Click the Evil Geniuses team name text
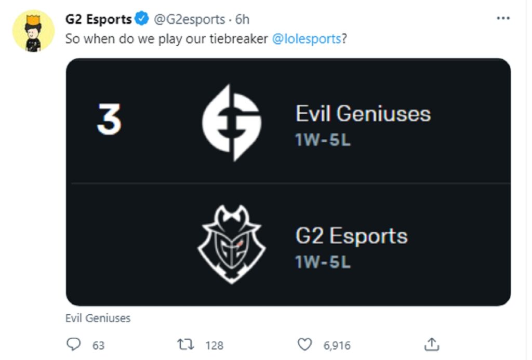Image resolution: width=532 pixels, height=360 pixels. 363,114
